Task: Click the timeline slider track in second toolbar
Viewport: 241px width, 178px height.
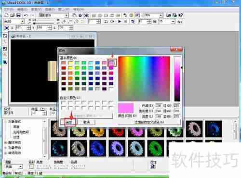Action: 44,22
